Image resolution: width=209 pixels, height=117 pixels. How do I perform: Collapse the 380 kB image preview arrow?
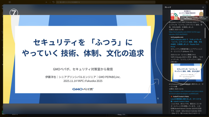click(x=177, y=62)
